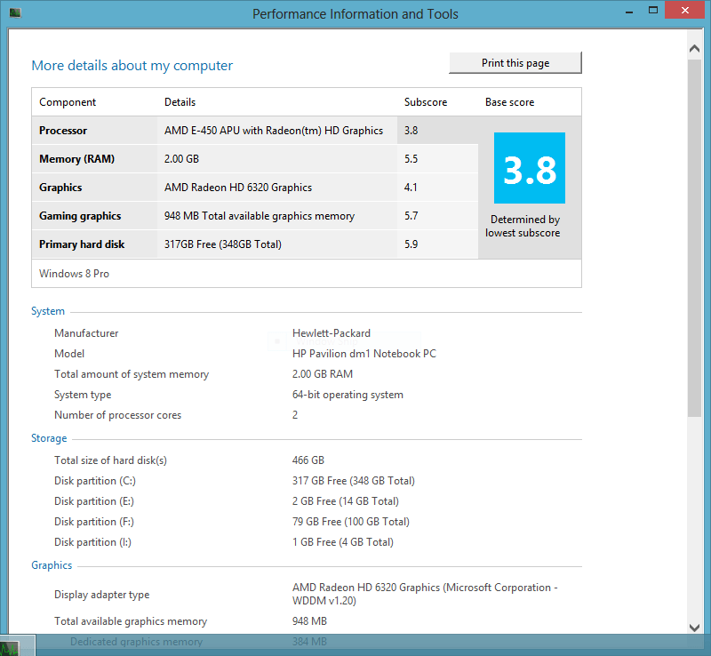Click the memory subscore 5.5
This screenshot has width=711, height=656.
pyautogui.click(x=411, y=159)
